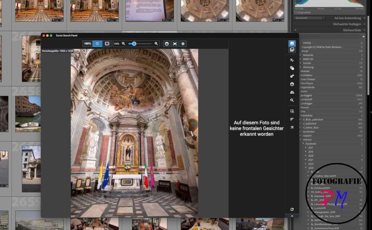372x230 pixels.
Task: Click the fullscreen preview icon
Action: tap(175, 43)
